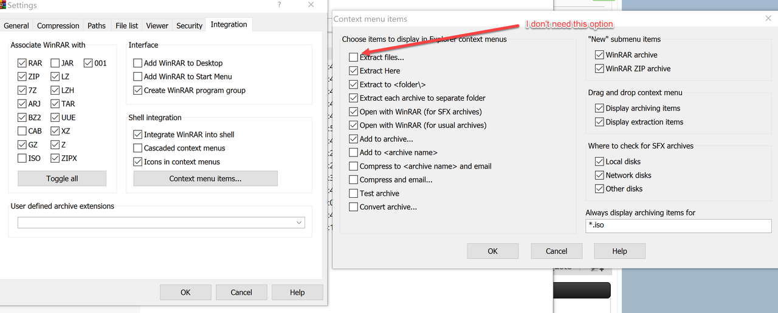
Task: Enable the Compress and email... checkbox
Action: click(x=354, y=180)
